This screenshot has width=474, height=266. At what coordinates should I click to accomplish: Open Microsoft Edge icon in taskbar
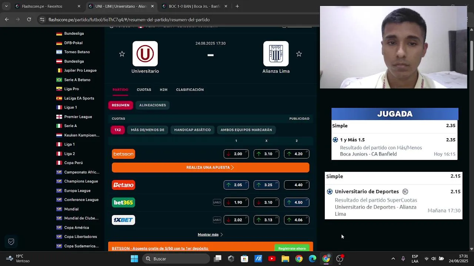coord(313,259)
